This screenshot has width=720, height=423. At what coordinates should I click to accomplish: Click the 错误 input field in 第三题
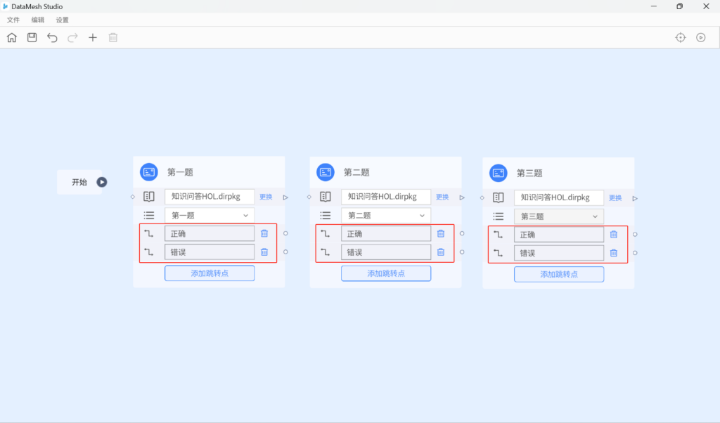558,253
